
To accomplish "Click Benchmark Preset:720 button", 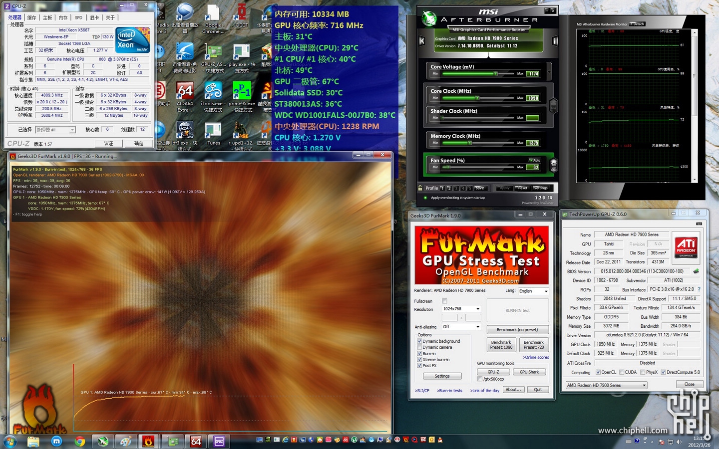I will tap(534, 345).
